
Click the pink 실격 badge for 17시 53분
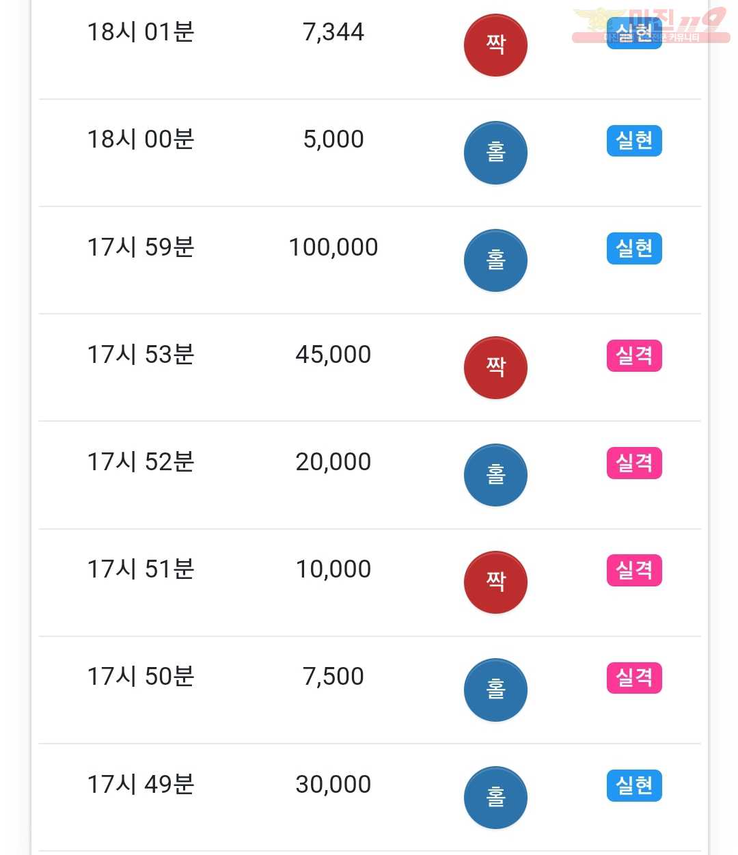(634, 355)
